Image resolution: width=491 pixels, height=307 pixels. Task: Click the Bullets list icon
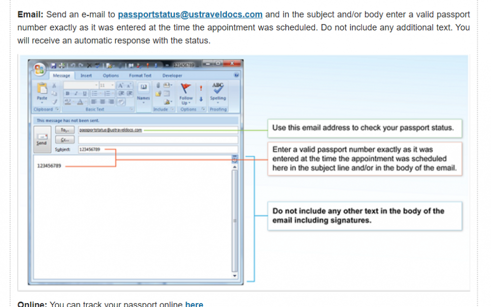(94, 94)
